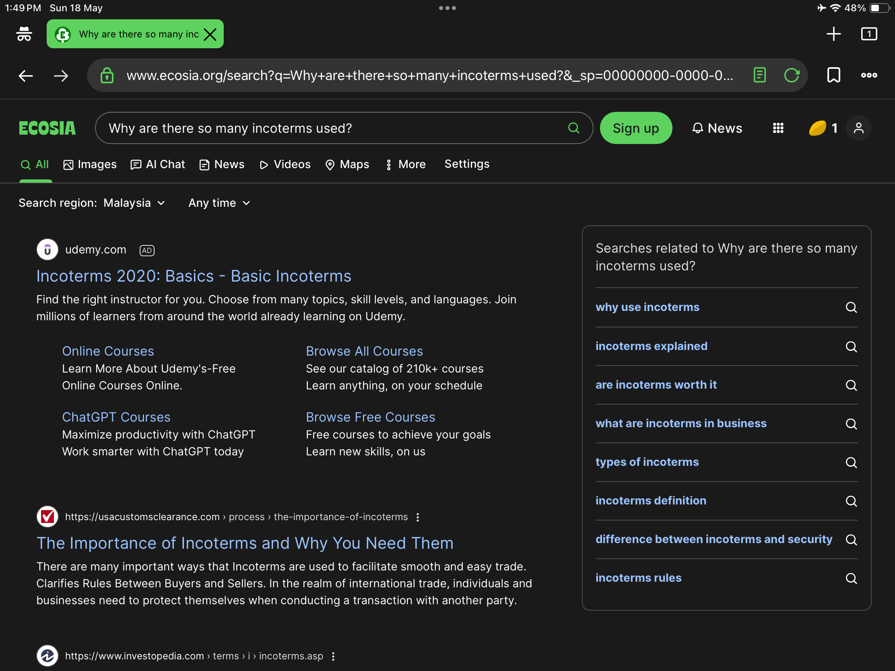The height and width of the screenshot is (671, 895).
Task: Click the browser address bar URL
Action: (x=430, y=76)
